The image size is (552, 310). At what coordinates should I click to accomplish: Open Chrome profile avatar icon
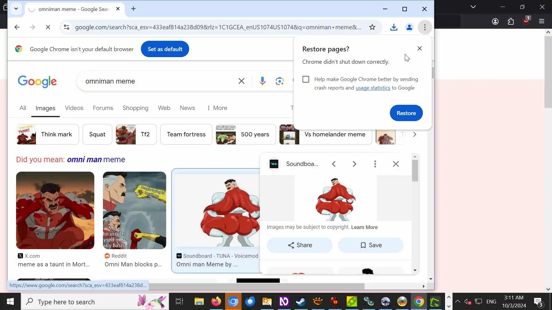[409, 27]
